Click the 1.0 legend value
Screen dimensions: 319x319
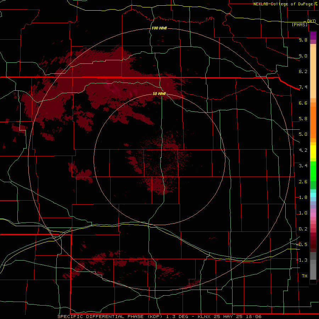pos(303,213)
